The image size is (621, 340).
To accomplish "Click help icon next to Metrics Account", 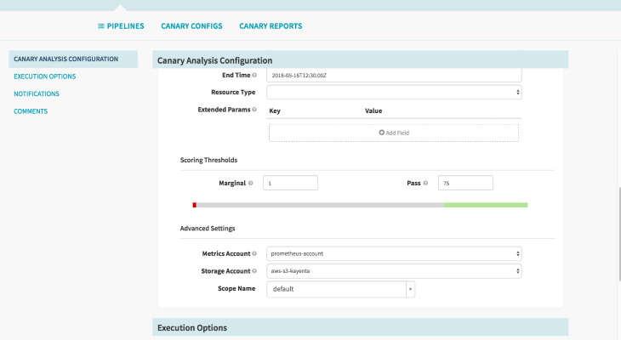I will [254, 253].
